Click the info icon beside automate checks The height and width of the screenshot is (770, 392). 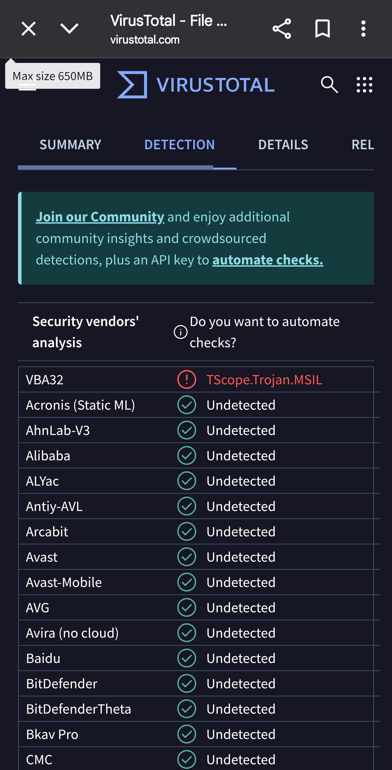pyautogui.click(x=180, y=332)
